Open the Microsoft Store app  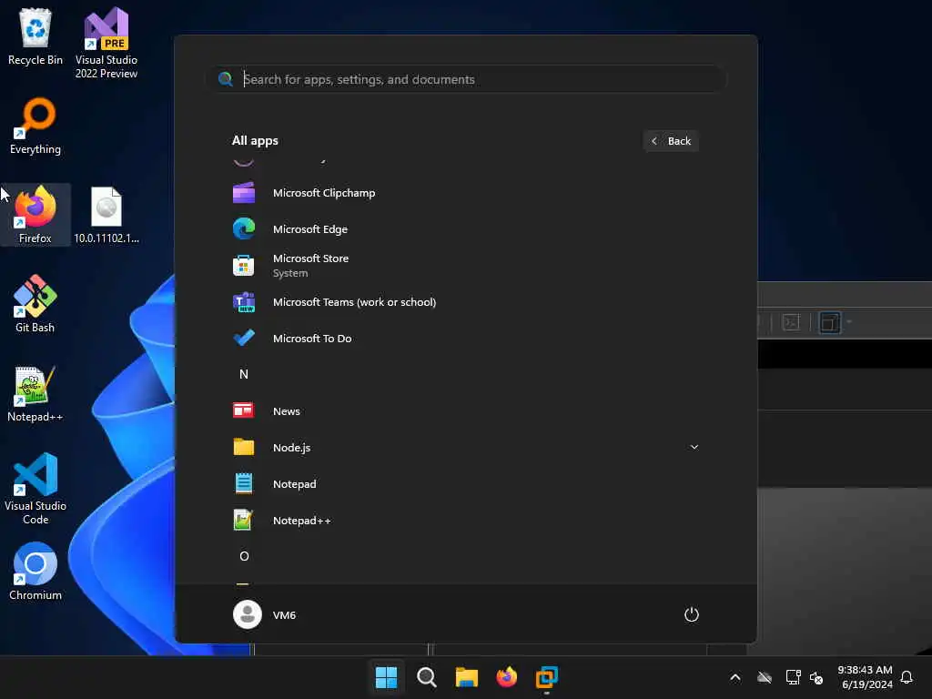[465, 265]
